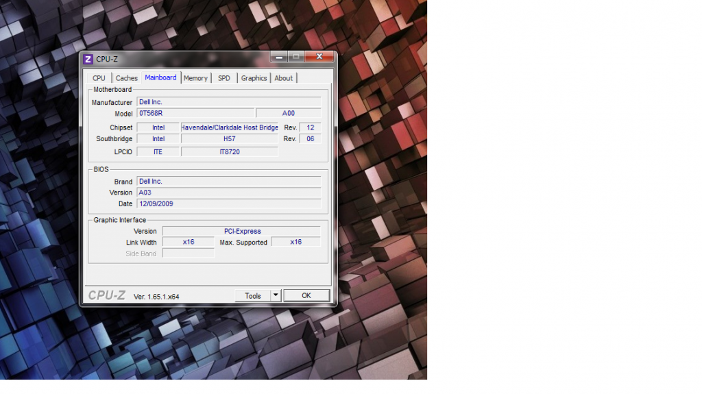Switch to the Graphics tab
Viewport: 702px width, 394px height.
click(x=254, y=78)
